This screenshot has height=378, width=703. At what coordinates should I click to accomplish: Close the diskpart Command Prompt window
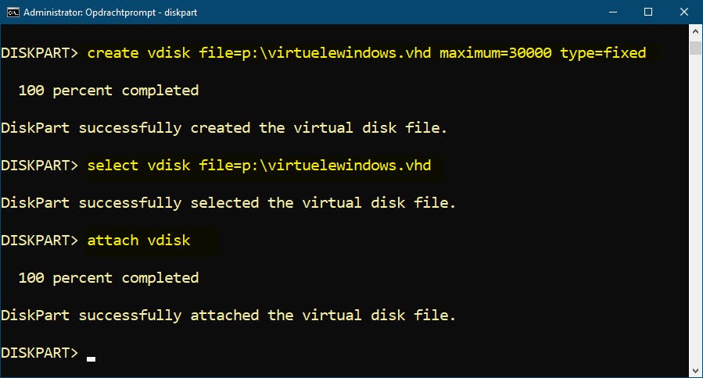point(684,12)
